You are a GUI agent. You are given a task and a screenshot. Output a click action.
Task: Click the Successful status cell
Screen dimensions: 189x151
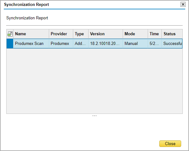tap(172, 44)
